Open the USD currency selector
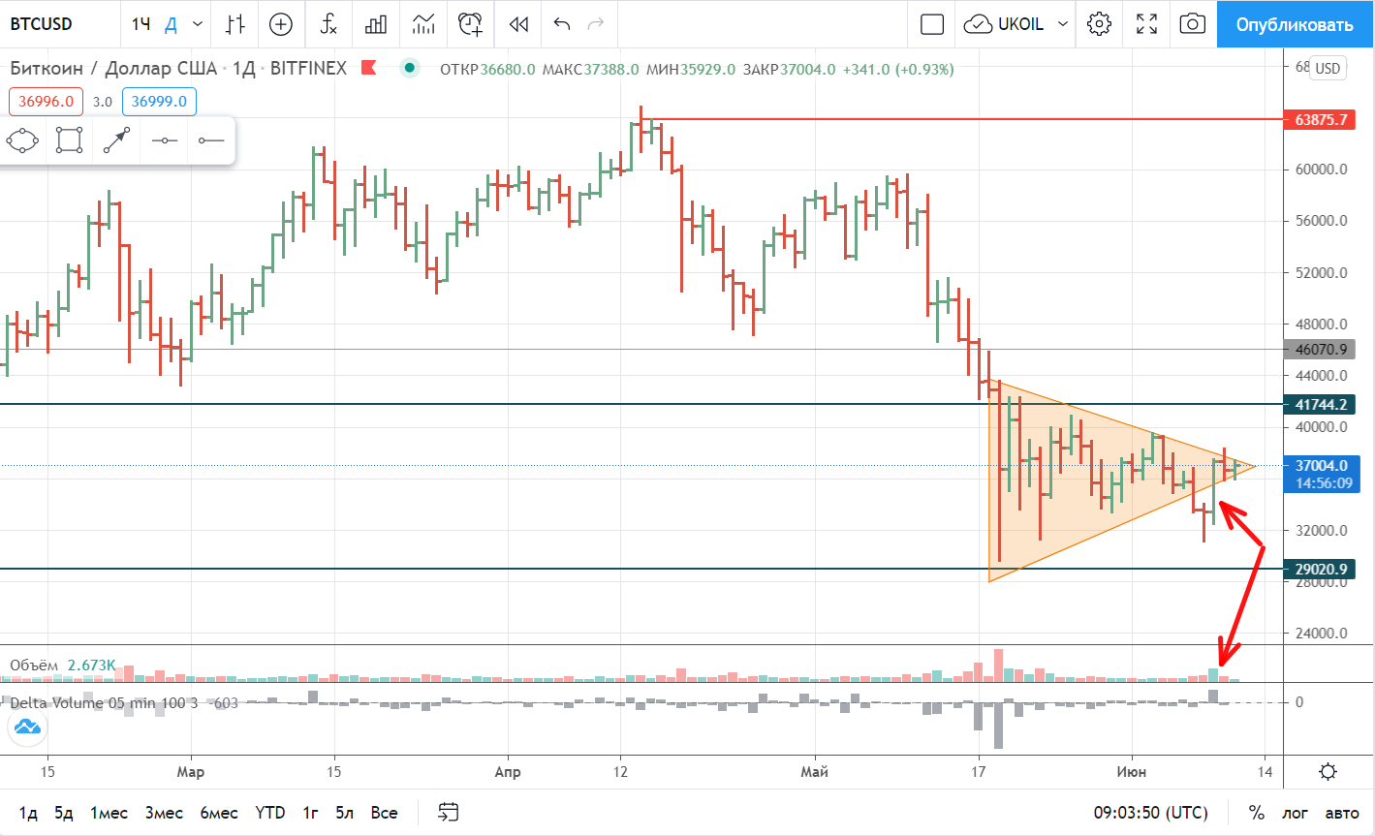Image resolution: width=1375 pixels, height=836 pixels. coord(1328,68)
